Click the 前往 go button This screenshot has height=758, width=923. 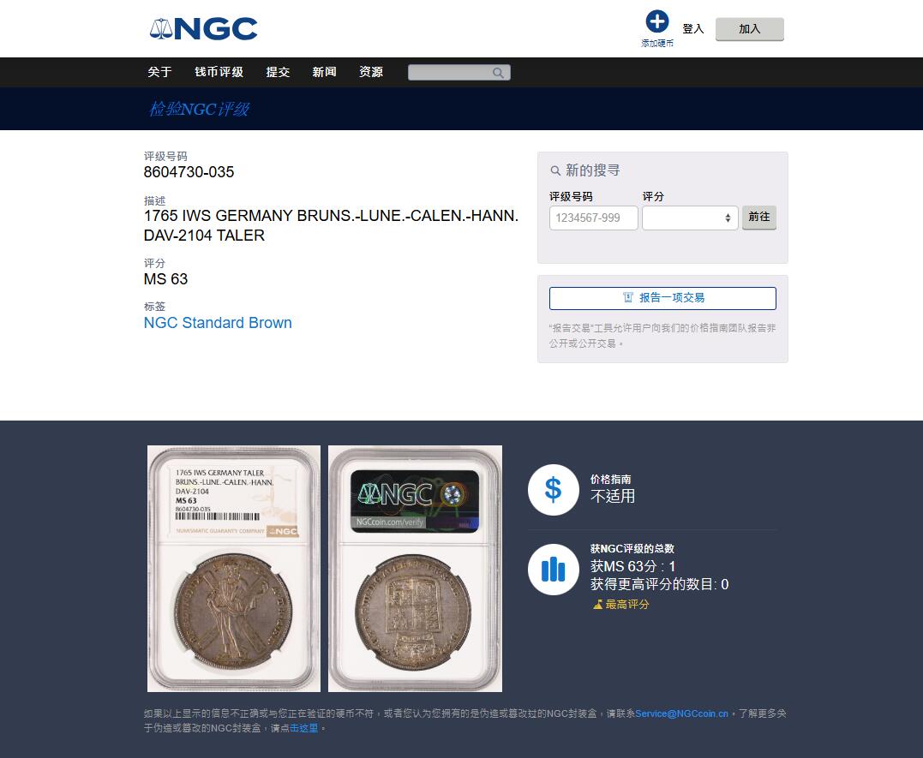coord(758,218)
